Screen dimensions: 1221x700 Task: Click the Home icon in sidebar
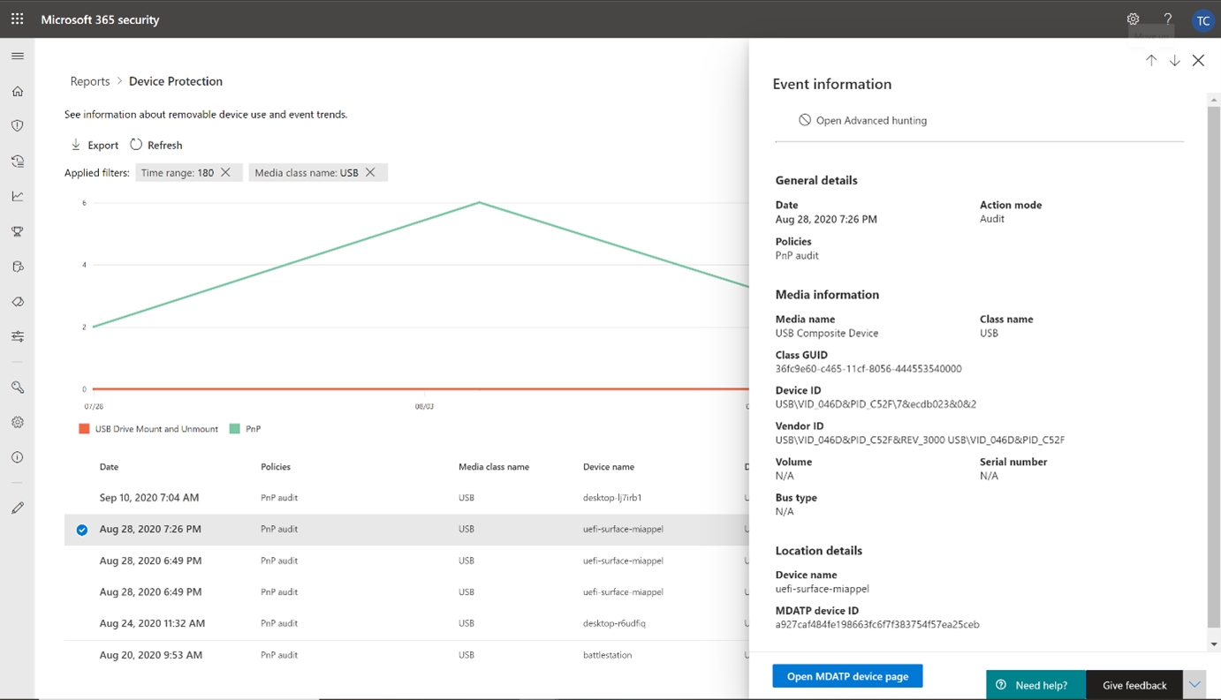click(18, 91)
